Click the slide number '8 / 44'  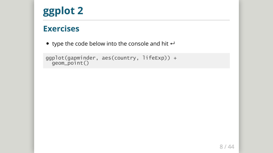click(x=227, y=146)
